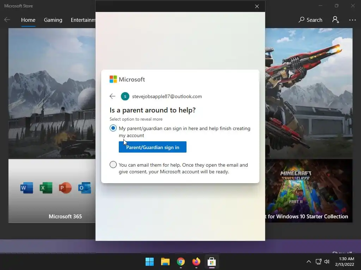This screenshot has height=270, width=361.
Task: Select email them for help radio option
Action: click(x=113, y=165)
